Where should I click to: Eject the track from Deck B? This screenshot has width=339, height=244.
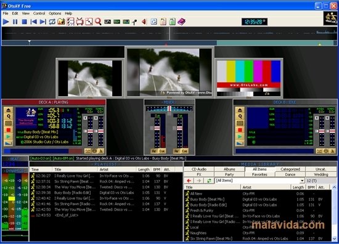click(x=240, y=110)
